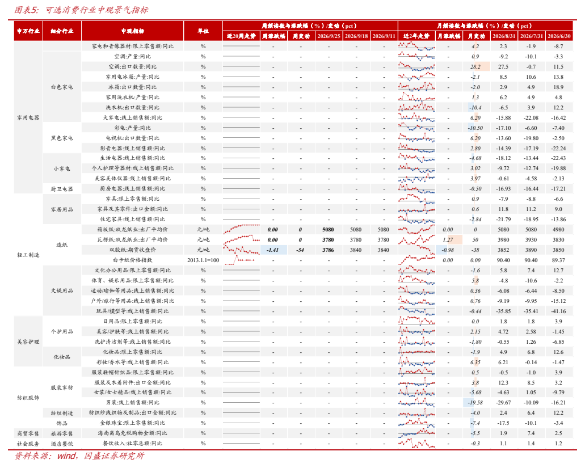Click the 黑色家电 sub-industry cell
The image size is (585, 468).
pyautogui.click(x=62, y=138)
